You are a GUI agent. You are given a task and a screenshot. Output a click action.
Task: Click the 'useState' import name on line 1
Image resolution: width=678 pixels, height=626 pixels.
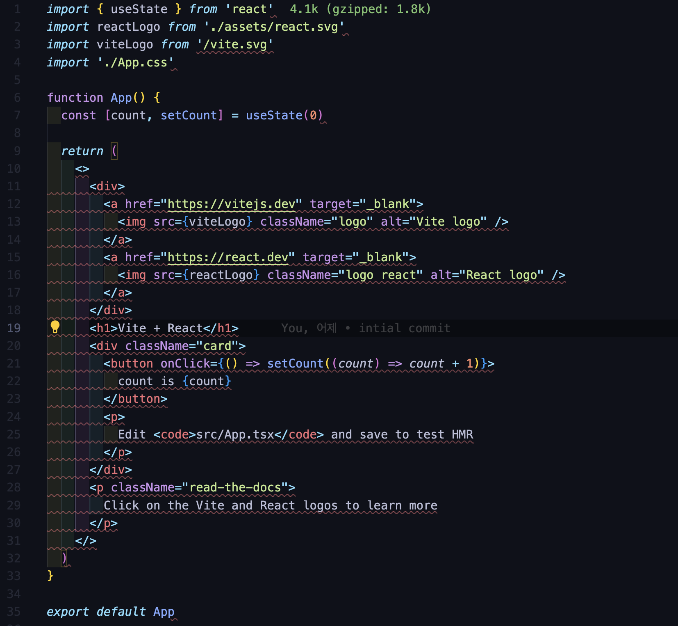point(139,9)
